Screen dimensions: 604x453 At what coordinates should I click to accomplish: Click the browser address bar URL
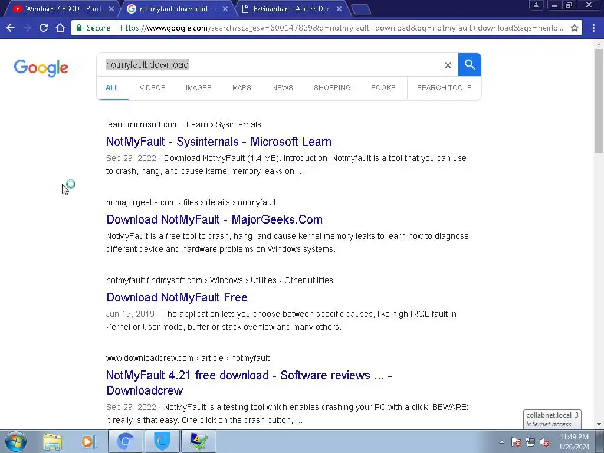coord(341,28)
